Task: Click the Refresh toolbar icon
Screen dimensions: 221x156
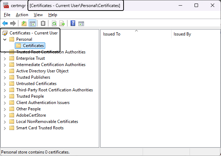Action: point(54,24)
